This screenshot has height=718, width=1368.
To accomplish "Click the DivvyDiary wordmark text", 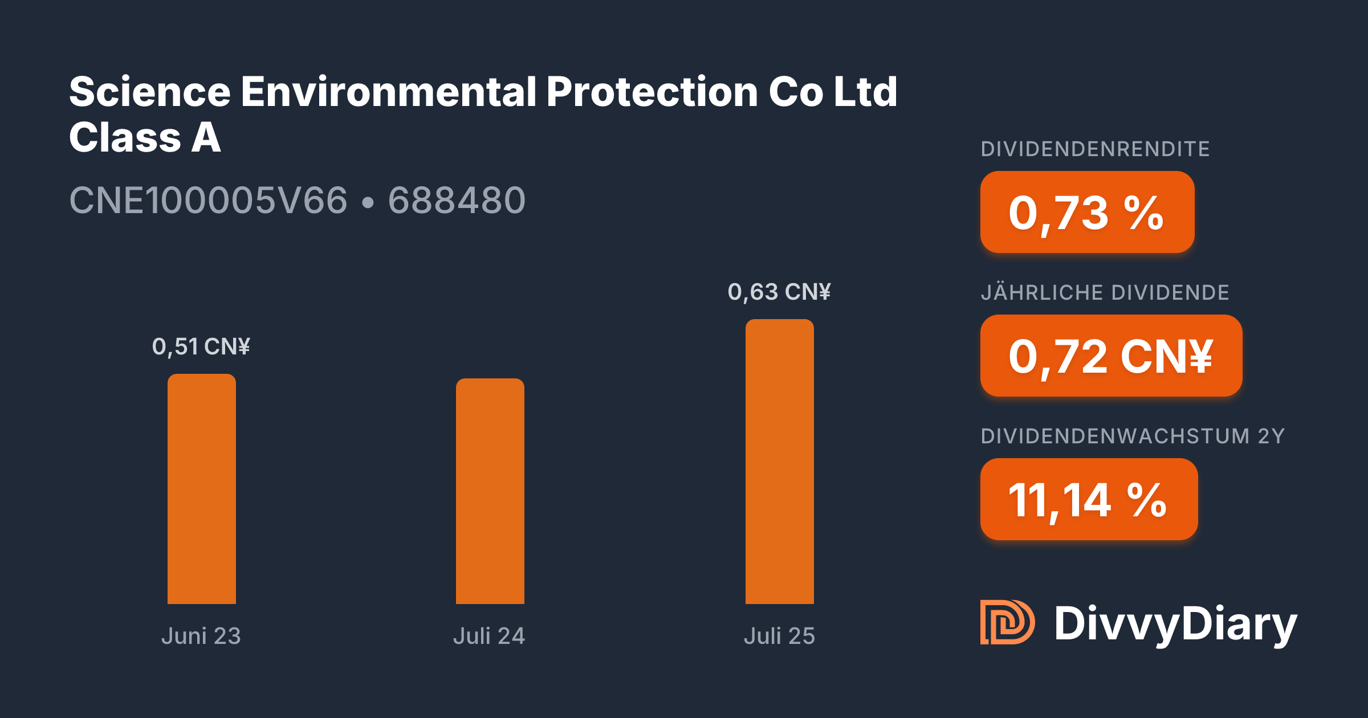I will pos(1175,625).
